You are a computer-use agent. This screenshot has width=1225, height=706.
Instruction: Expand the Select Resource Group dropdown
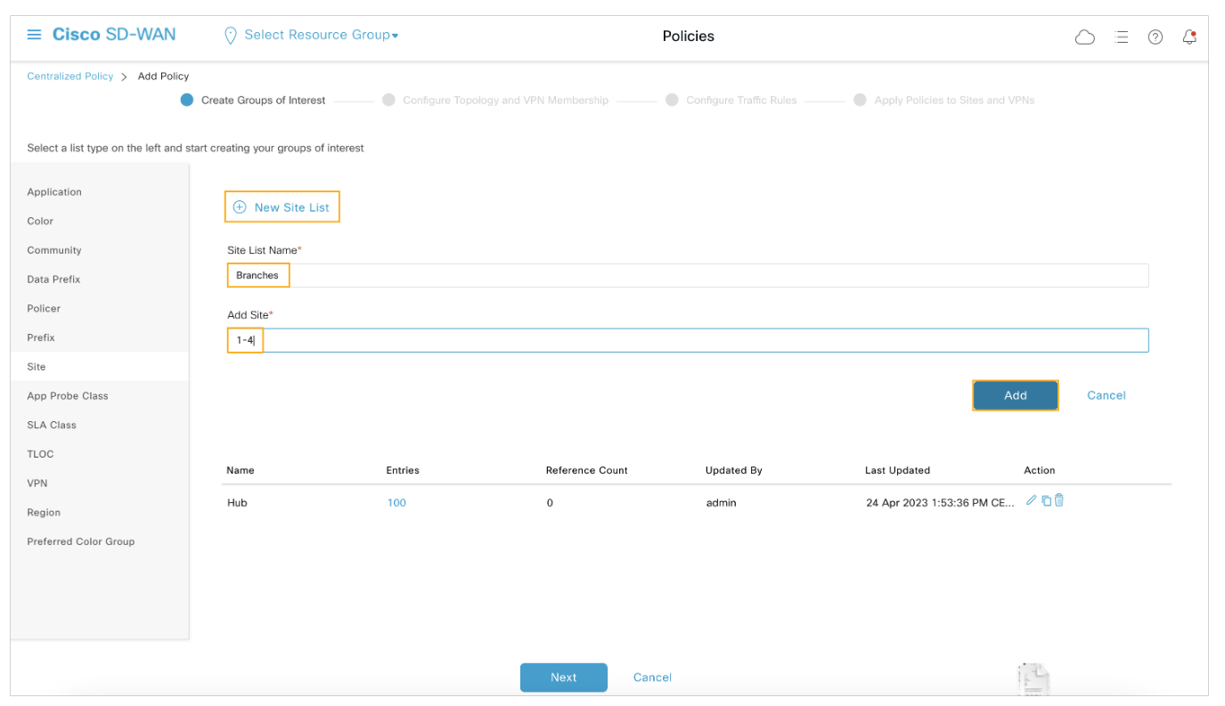click(320, 35)
